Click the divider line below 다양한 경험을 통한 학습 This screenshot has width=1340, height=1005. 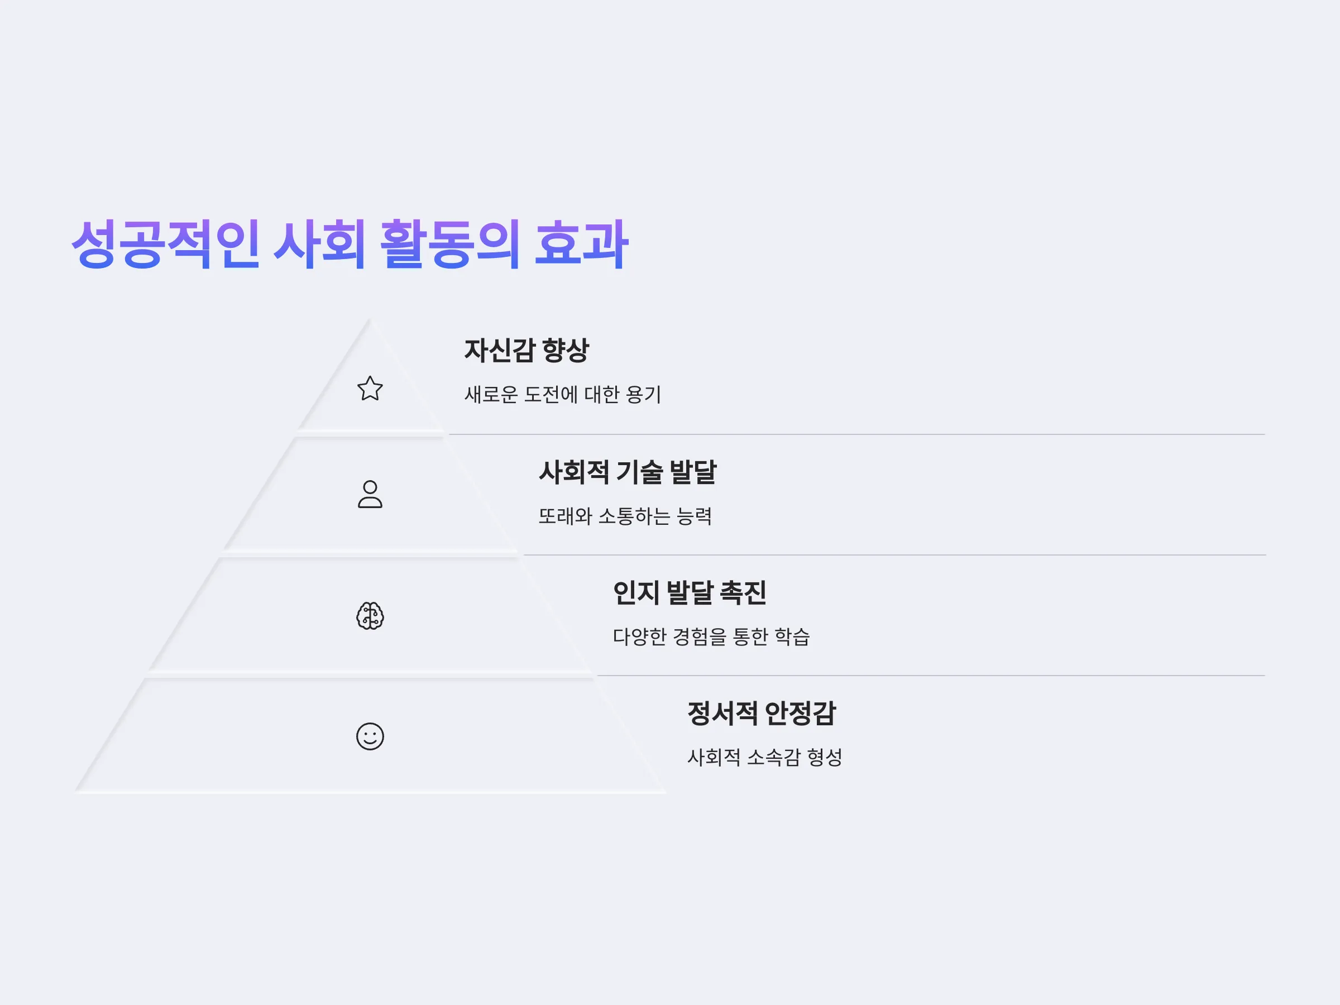tap(931, 676)
